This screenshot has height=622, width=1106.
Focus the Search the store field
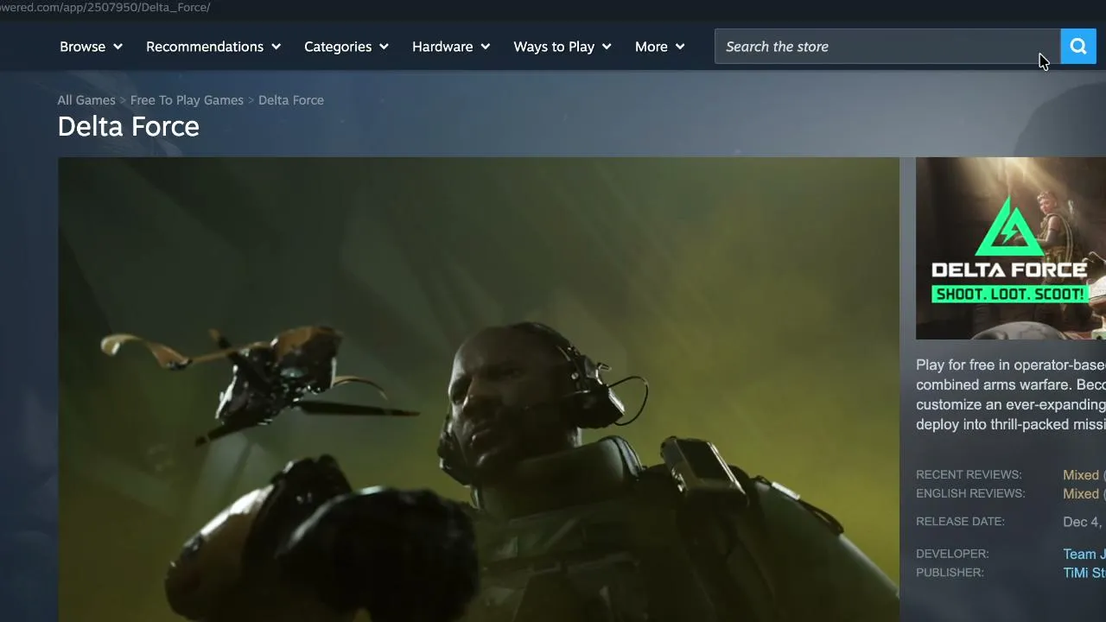[x=887, y=47]
